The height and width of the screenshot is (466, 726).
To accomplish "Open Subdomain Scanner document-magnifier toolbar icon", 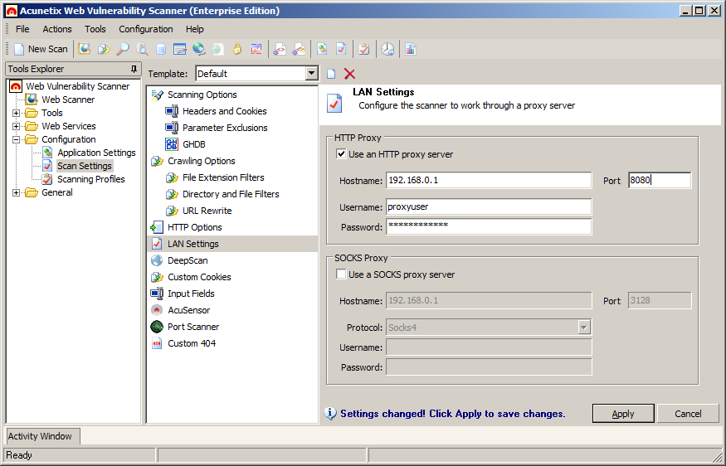I will [142, 49].
